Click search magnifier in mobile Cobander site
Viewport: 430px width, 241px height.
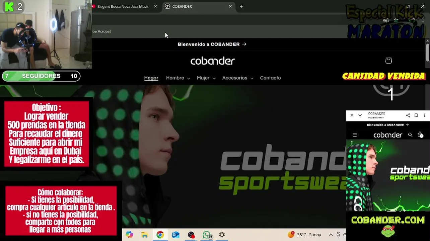[x=410, y=135]
